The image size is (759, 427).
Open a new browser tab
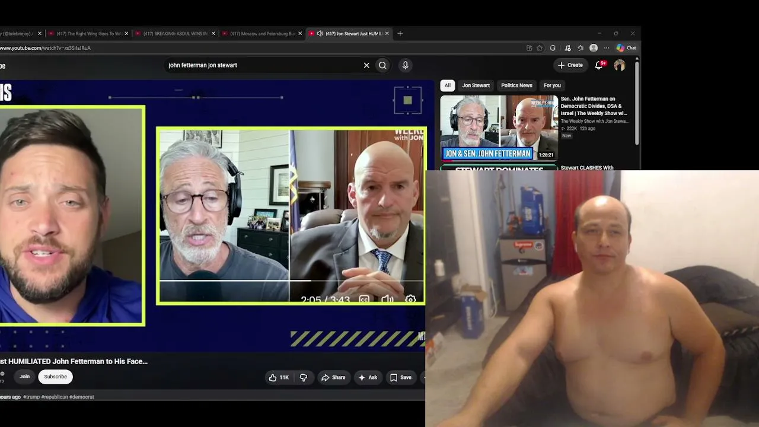coord(400,34)
